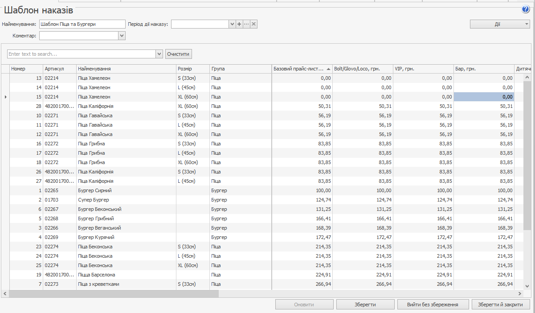Click the vertical scrollbar down arrow

(x=527, y=286)
